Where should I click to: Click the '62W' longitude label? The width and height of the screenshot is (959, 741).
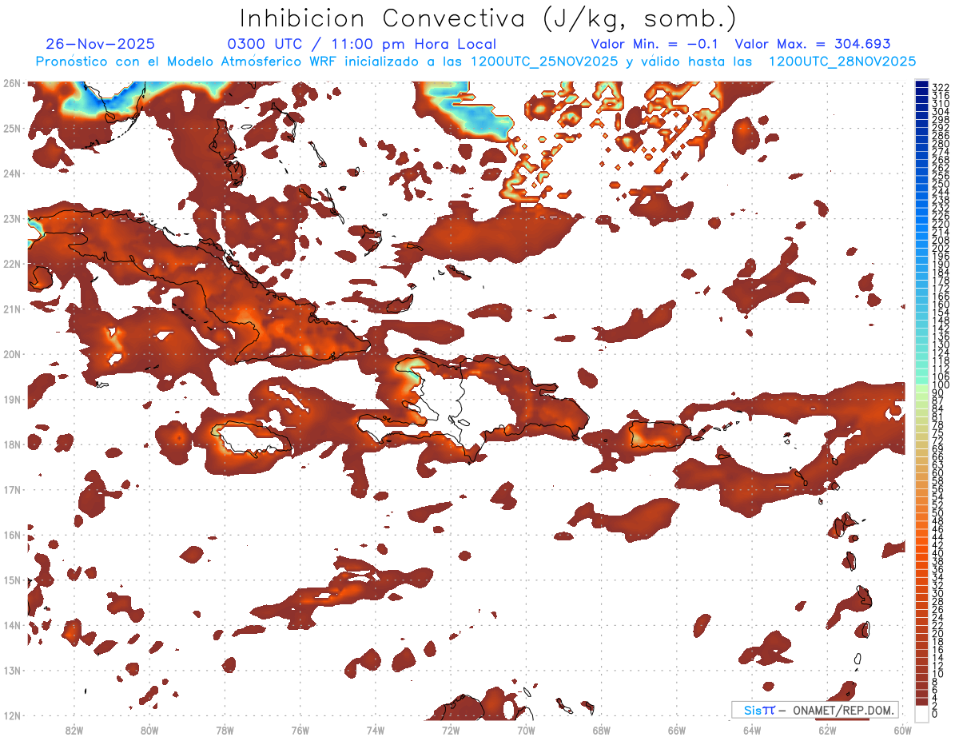(x=827, y=730)
